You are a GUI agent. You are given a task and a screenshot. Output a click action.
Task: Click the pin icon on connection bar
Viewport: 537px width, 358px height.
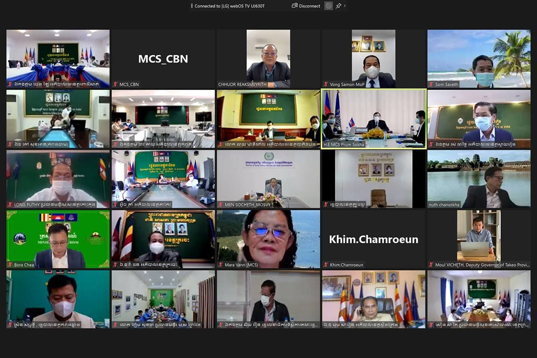(338, 6)
